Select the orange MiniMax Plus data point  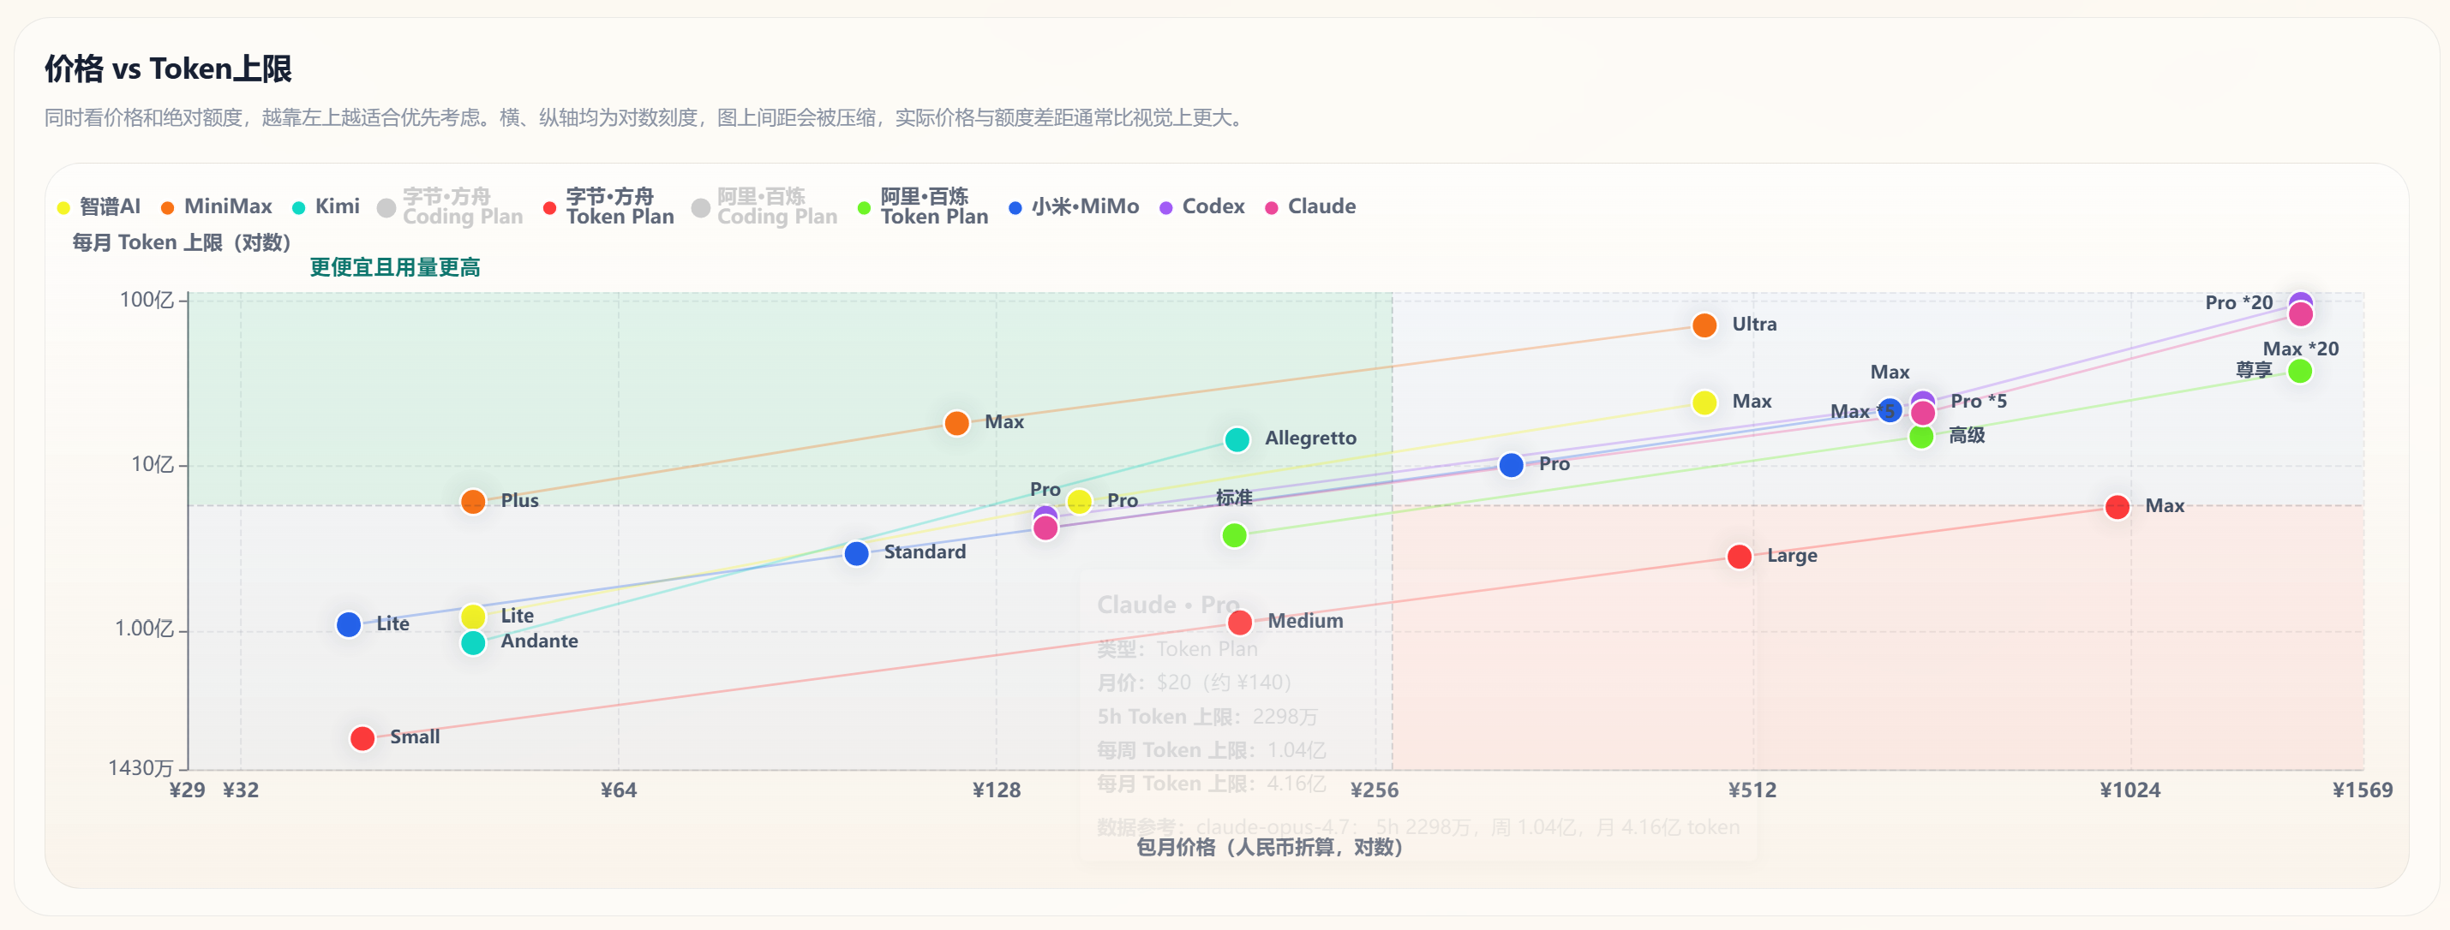tap(473, 501)
